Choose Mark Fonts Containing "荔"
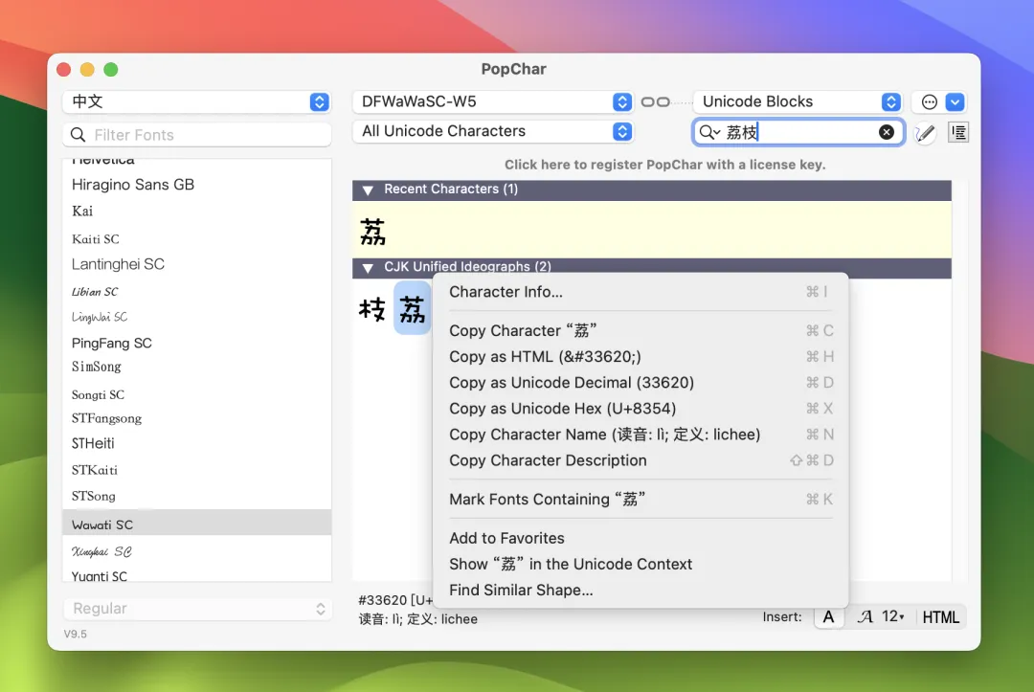 pos(640,499)
